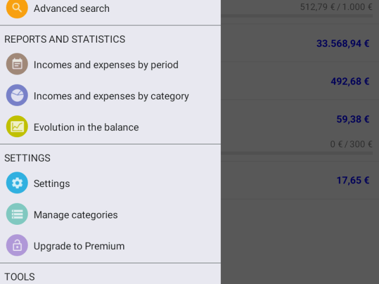Screen dimensions: 379x284
Task: Open Advanced search menu entry
Action: 72,8
